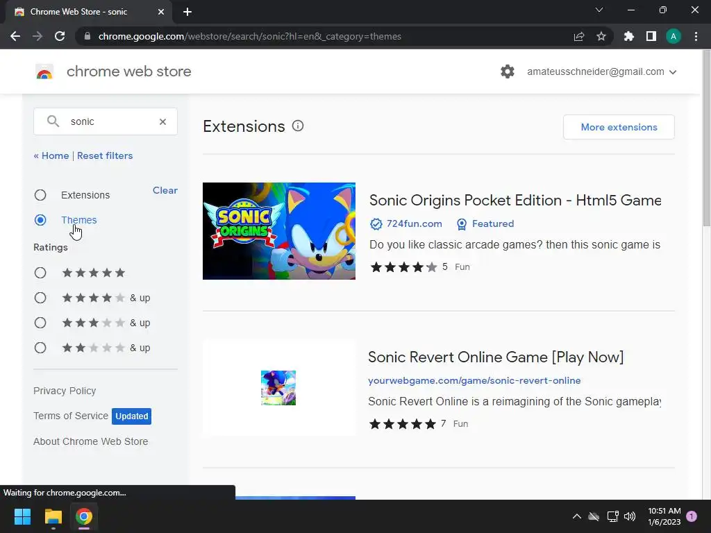Image resolution: width=711 pixels, height=533 pixels.
Task: Click the OneDrive cloud tray icon
Action: (x=594, y=516)
